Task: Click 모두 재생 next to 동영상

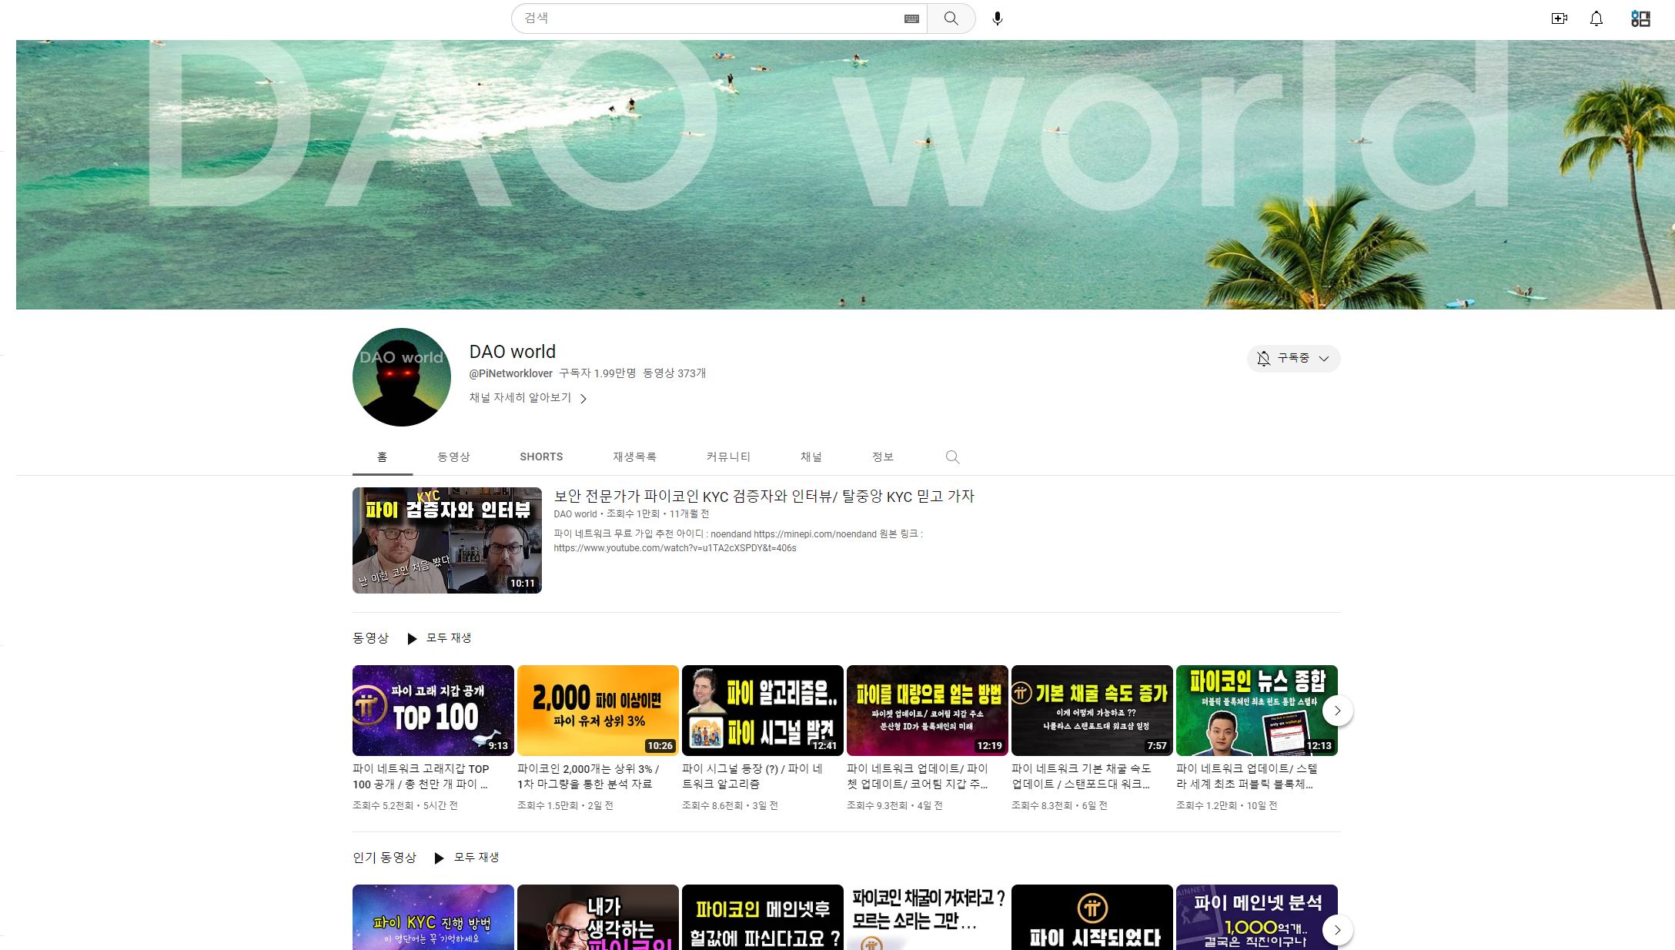Action: 449,637
